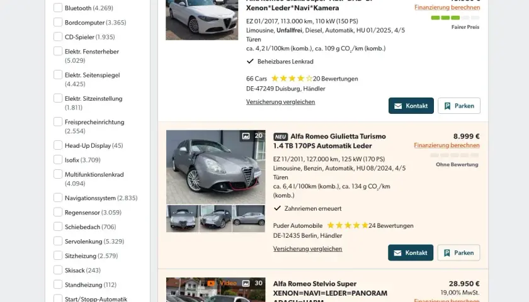Viewport: 529px width, 302px height.
Task: Select the DE-47249 Duisburg, Händler text
Action: coord(286,89)
